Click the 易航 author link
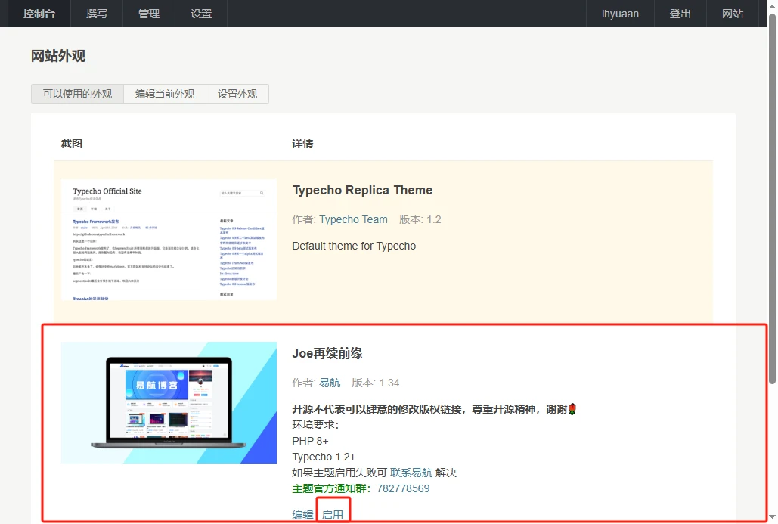The width and height of the screenshot is (778, 524). pyautogui.click(x=330, y=383)
